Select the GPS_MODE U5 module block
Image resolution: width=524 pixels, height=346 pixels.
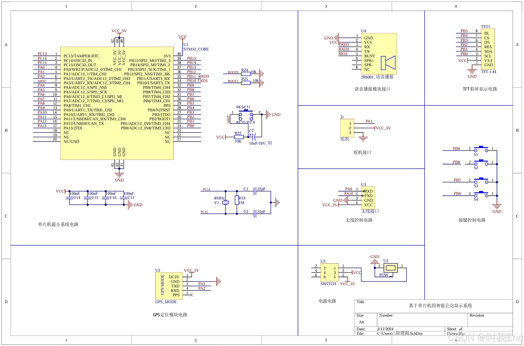[x=169, y=286]
